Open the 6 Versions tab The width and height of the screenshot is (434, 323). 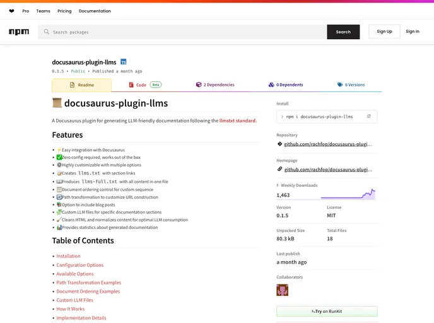[351, 85]
